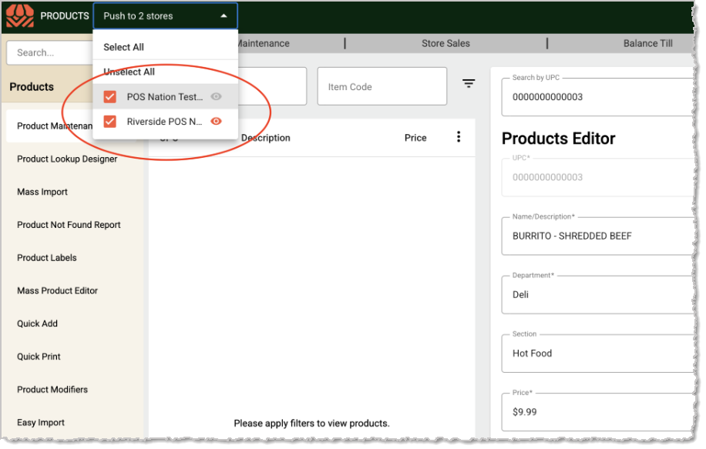Select Quick Add in sidebar
The height and width of the screenshot is (449, 706).
click(37, 323)
